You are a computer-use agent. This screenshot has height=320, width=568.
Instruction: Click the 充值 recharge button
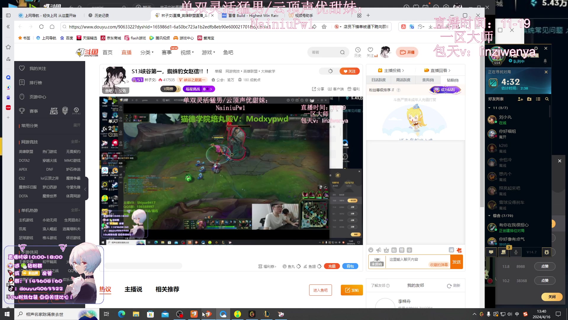(332, 266)
